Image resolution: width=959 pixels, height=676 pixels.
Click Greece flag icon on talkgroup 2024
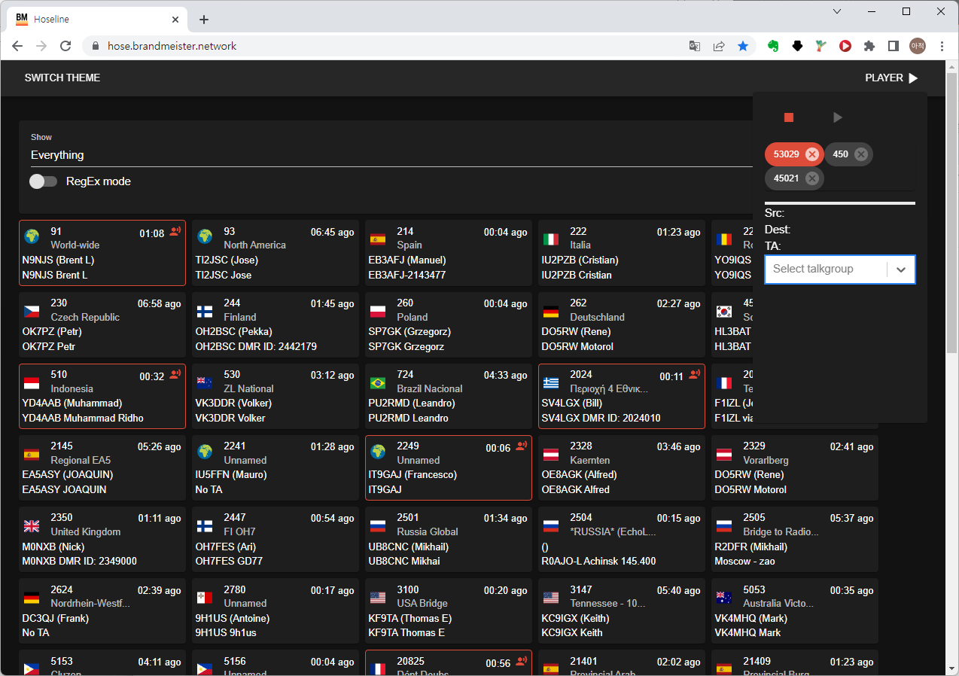(x=551, y=382)
